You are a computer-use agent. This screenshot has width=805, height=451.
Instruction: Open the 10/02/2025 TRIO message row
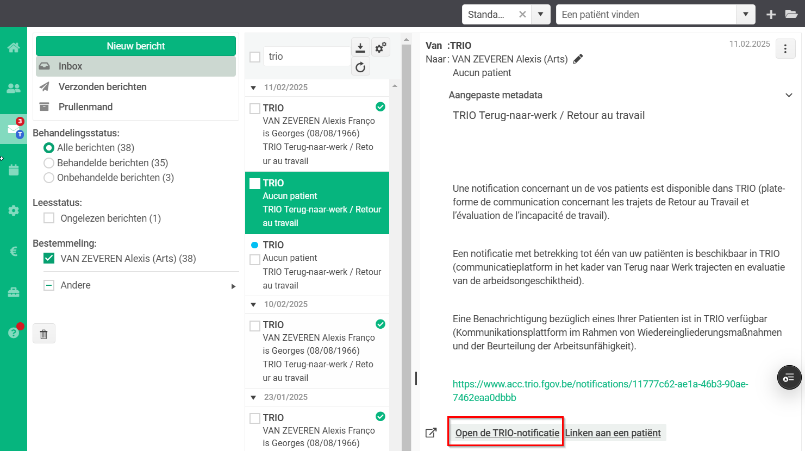317,351
